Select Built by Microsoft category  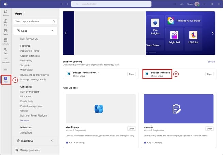point(30,92)
